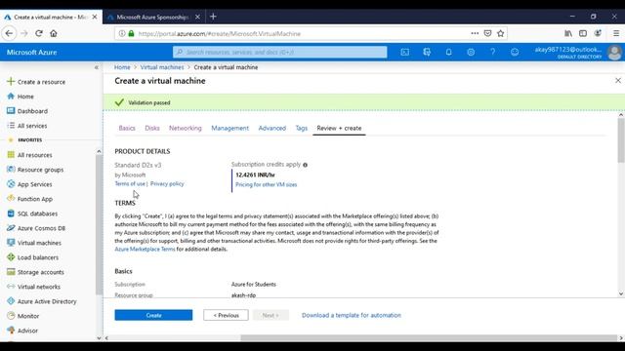Open Load balancers
The height and width of the screenshot is (351, 625).
(32, 257)
